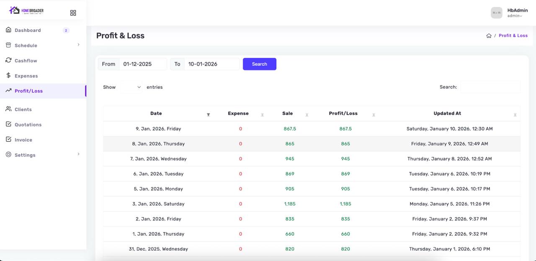Screen dimensions: 536x261
Task: Open the Show entries dropdown
Action: pyautogui.click(x=131, y=87)
